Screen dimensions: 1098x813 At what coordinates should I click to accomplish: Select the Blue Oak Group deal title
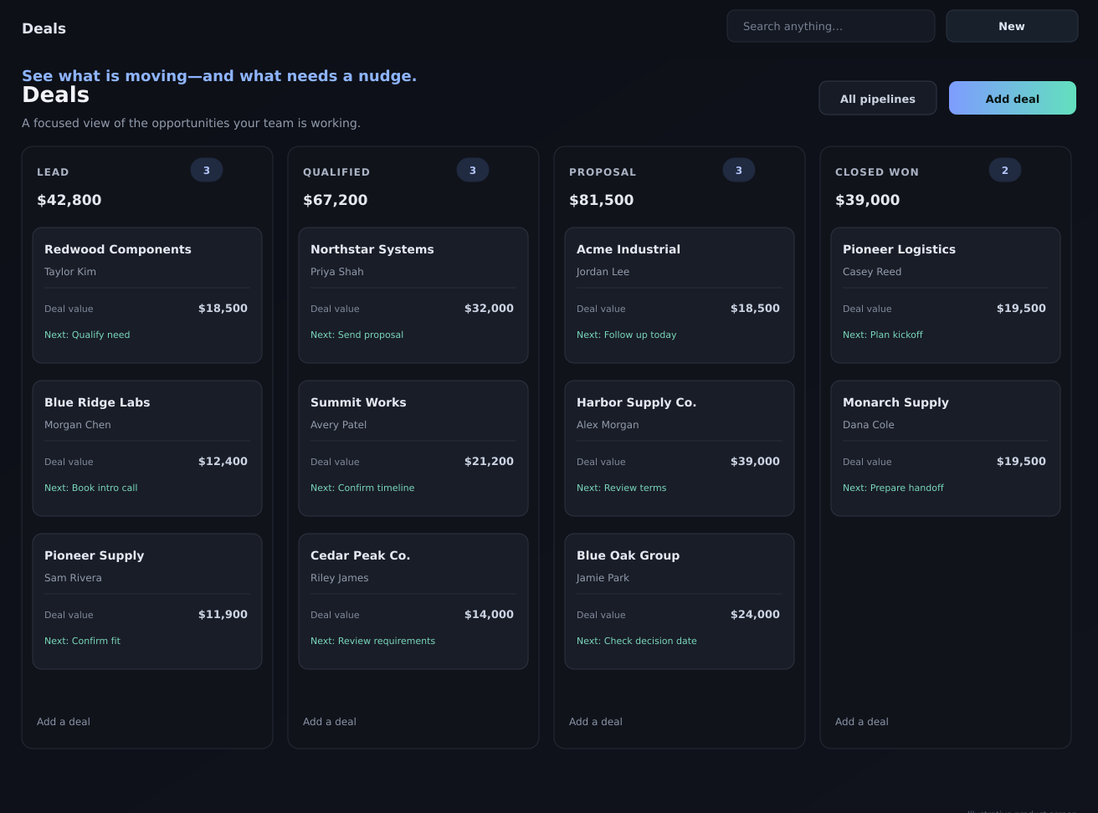coord(629,555)
